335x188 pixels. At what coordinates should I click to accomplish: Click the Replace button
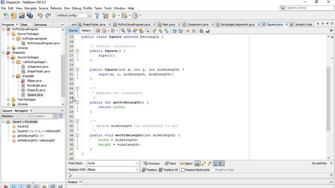[x=149, y=170]
